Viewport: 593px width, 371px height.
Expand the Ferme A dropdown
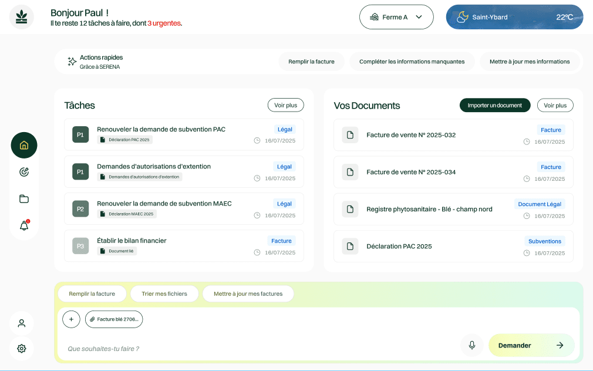pos(396,17)
